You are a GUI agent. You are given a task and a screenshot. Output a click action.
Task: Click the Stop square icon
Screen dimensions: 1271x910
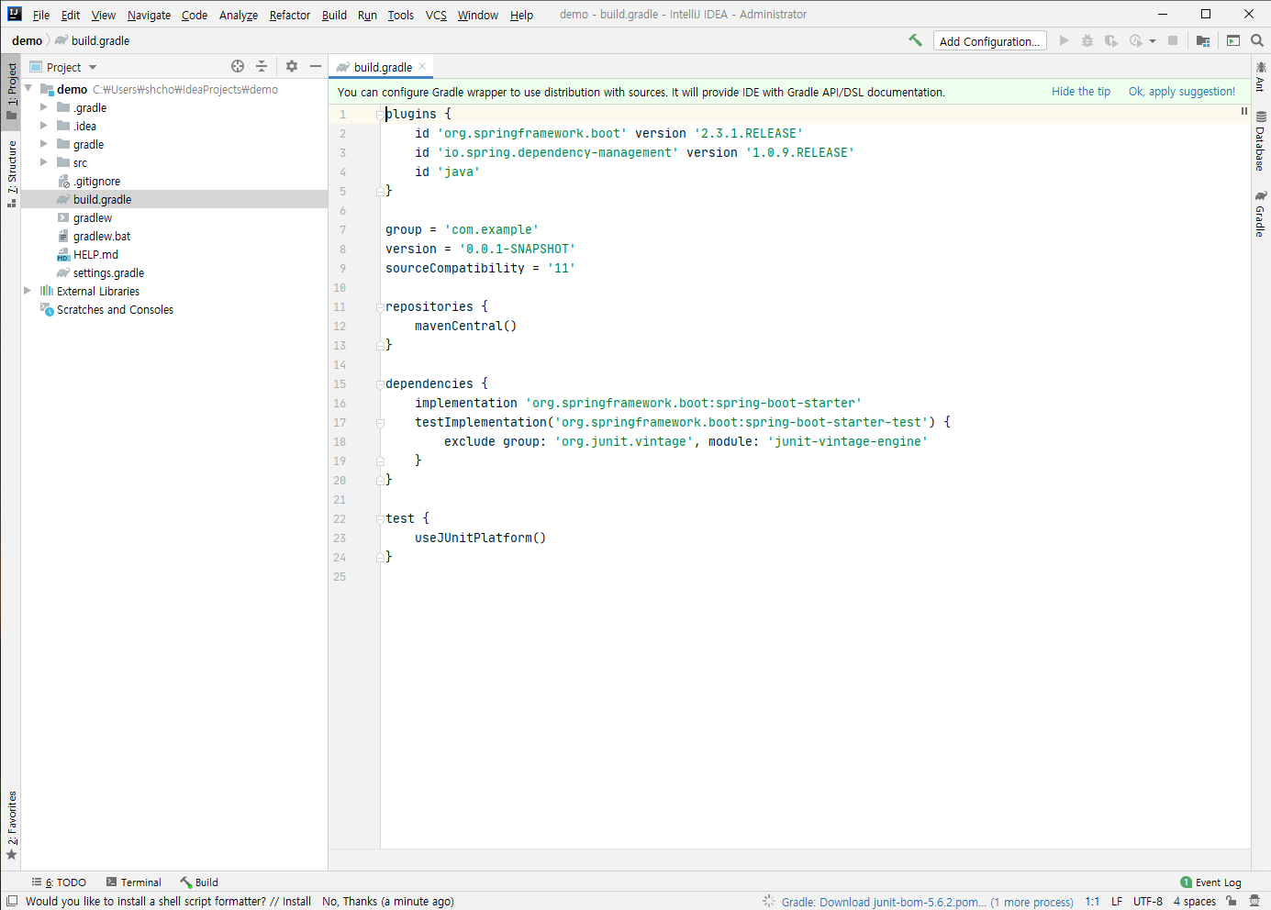(x=1173, y=40)
